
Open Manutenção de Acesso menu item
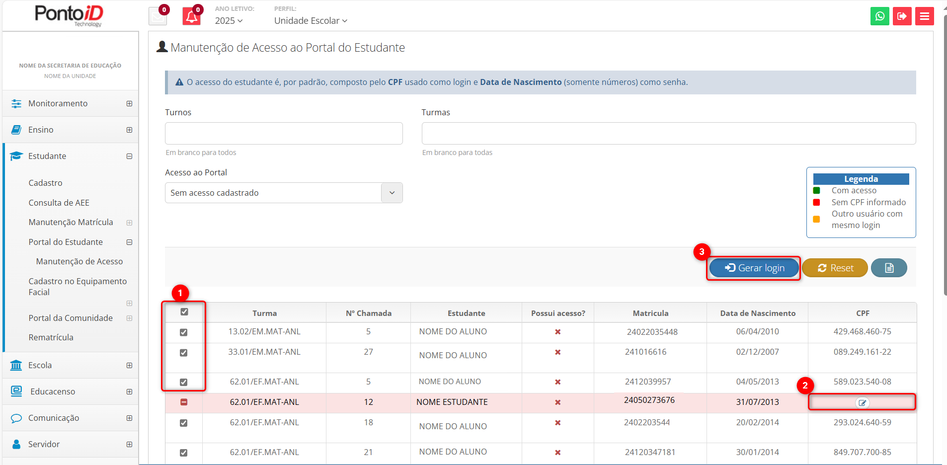79,261
